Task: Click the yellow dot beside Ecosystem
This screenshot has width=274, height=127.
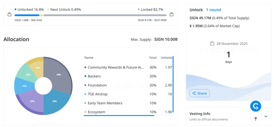Action: [x=85, y=112]
